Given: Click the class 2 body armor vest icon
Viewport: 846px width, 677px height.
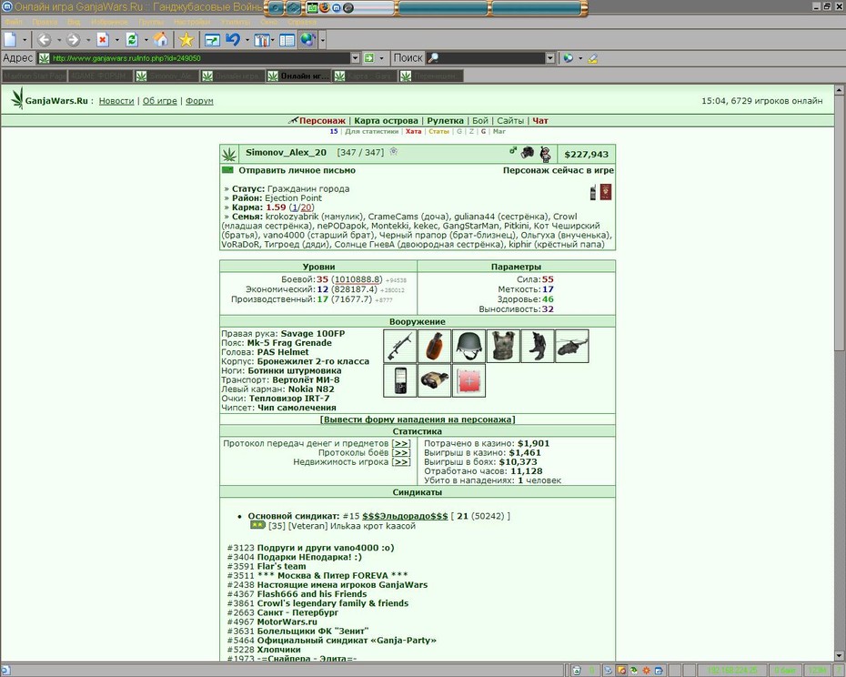Looking at the screenshot, I should [x=503, y=346].
